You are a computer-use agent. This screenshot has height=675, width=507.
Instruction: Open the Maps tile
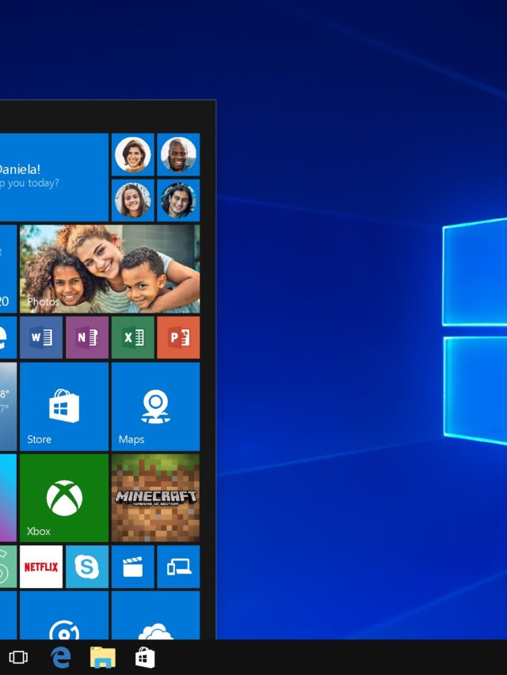tap(155, 407)
